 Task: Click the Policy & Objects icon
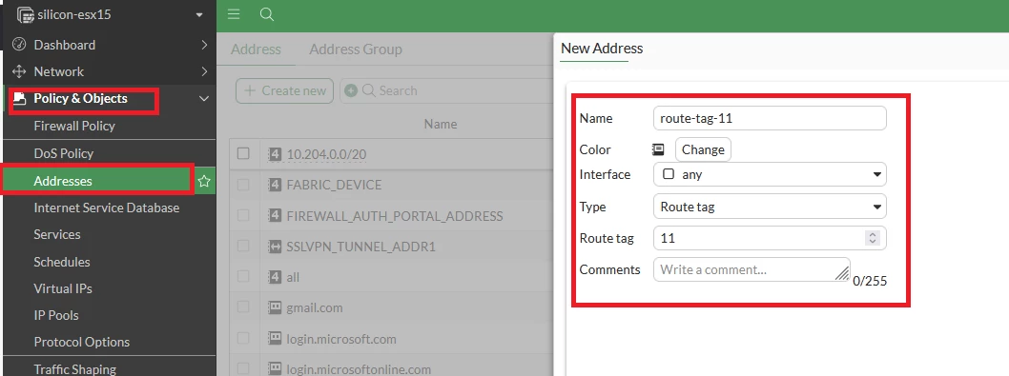pos(20,98)
